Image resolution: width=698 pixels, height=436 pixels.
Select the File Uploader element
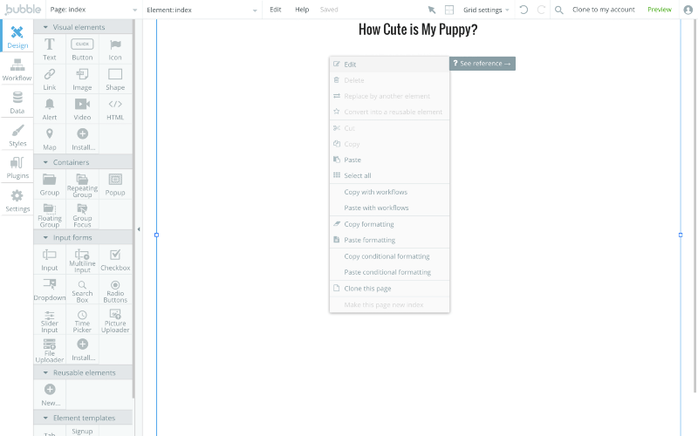[50, 350]
